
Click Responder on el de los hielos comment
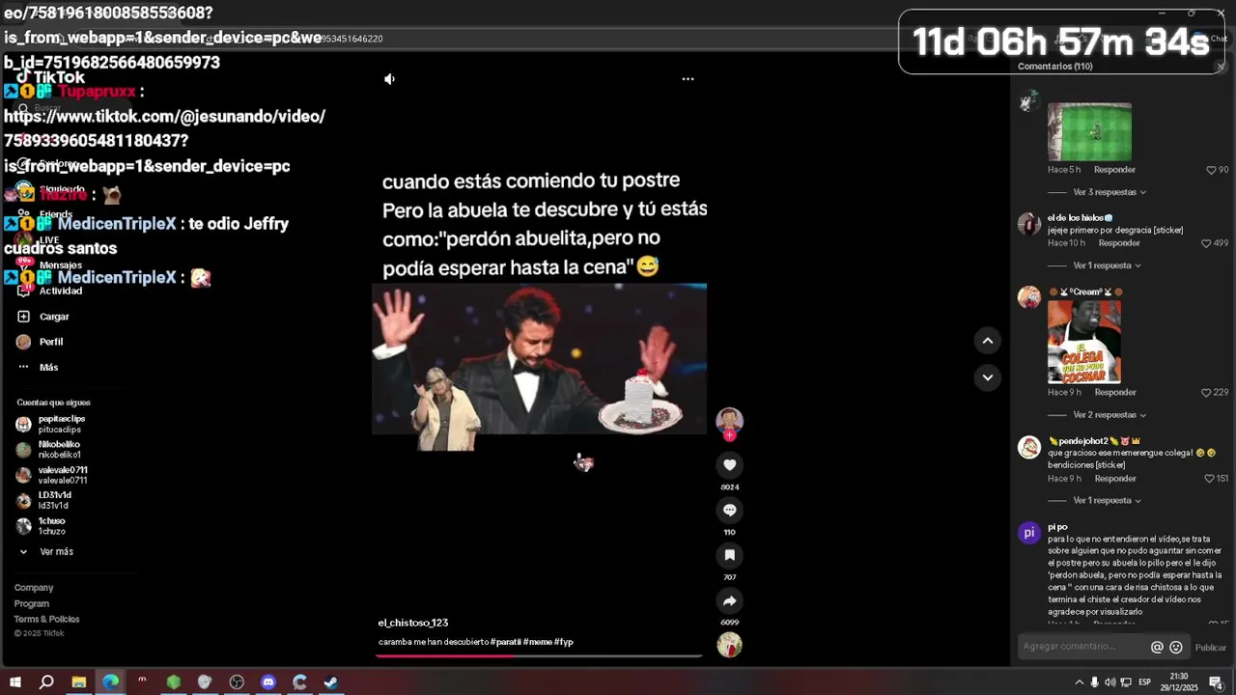click(x=1119, y=243)
